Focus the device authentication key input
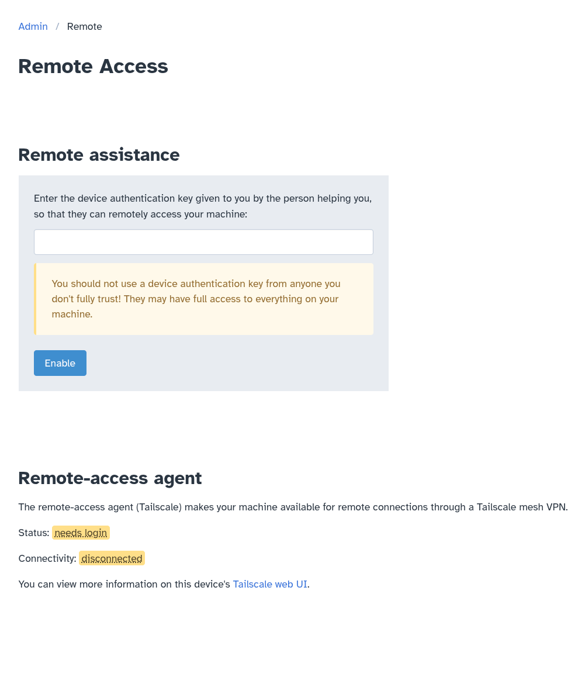The height and width of the screenshot is (677, 585). 203,241
